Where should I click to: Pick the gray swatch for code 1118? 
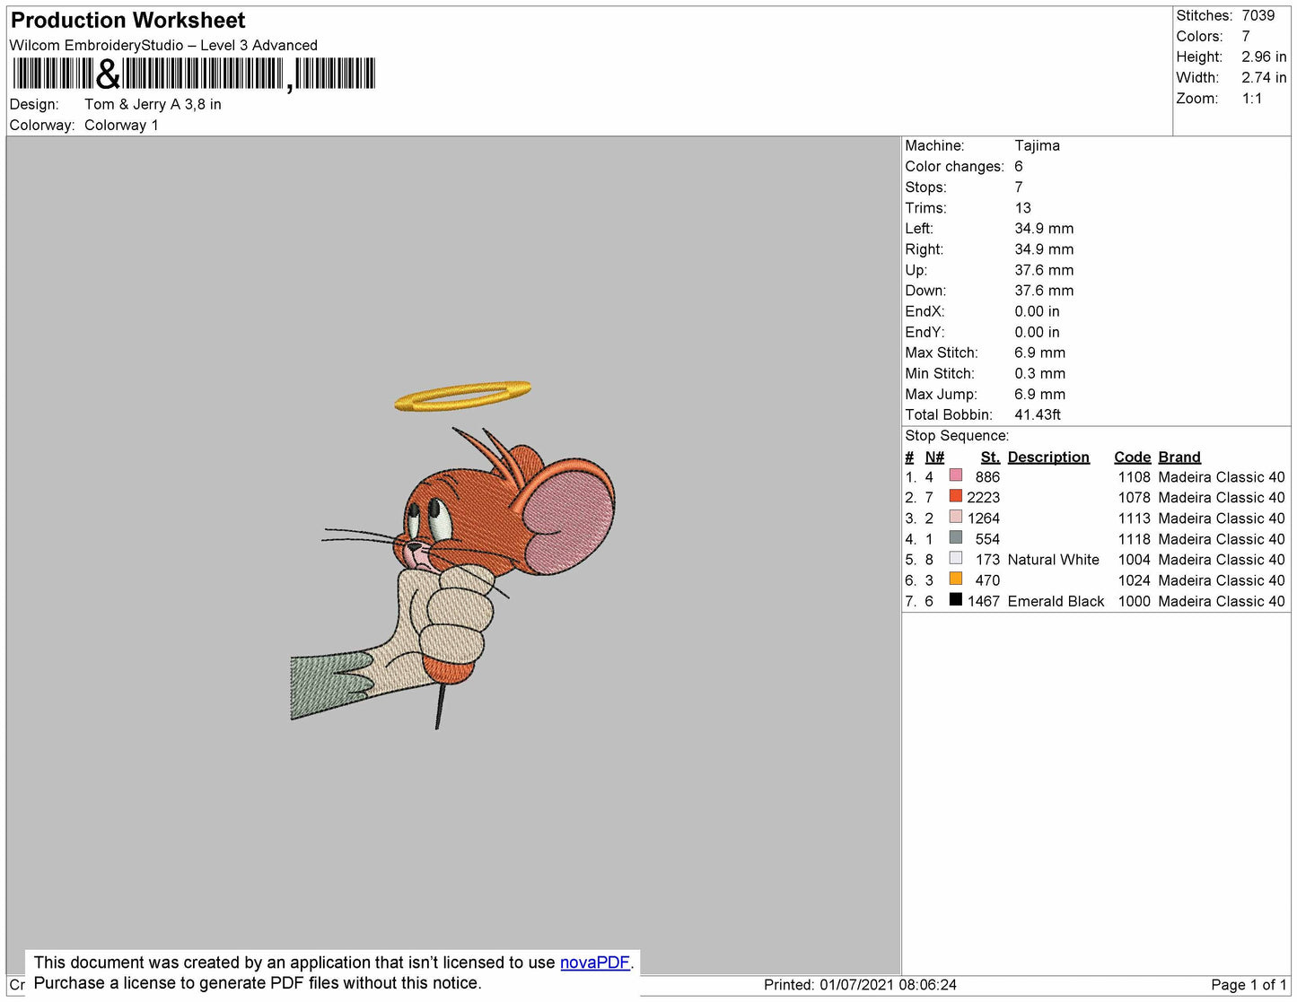coord(956,537)
